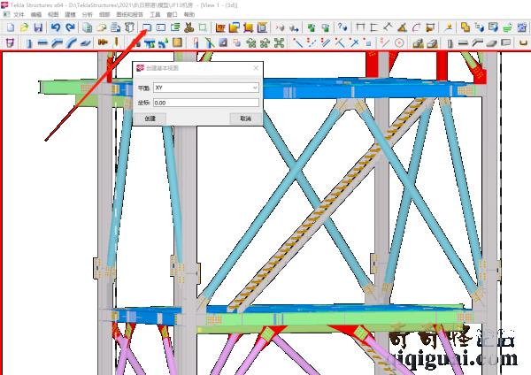Screen dimensions: 531x375
Task: Click the 创建 button in dialog
Action: tap(150, 119)
